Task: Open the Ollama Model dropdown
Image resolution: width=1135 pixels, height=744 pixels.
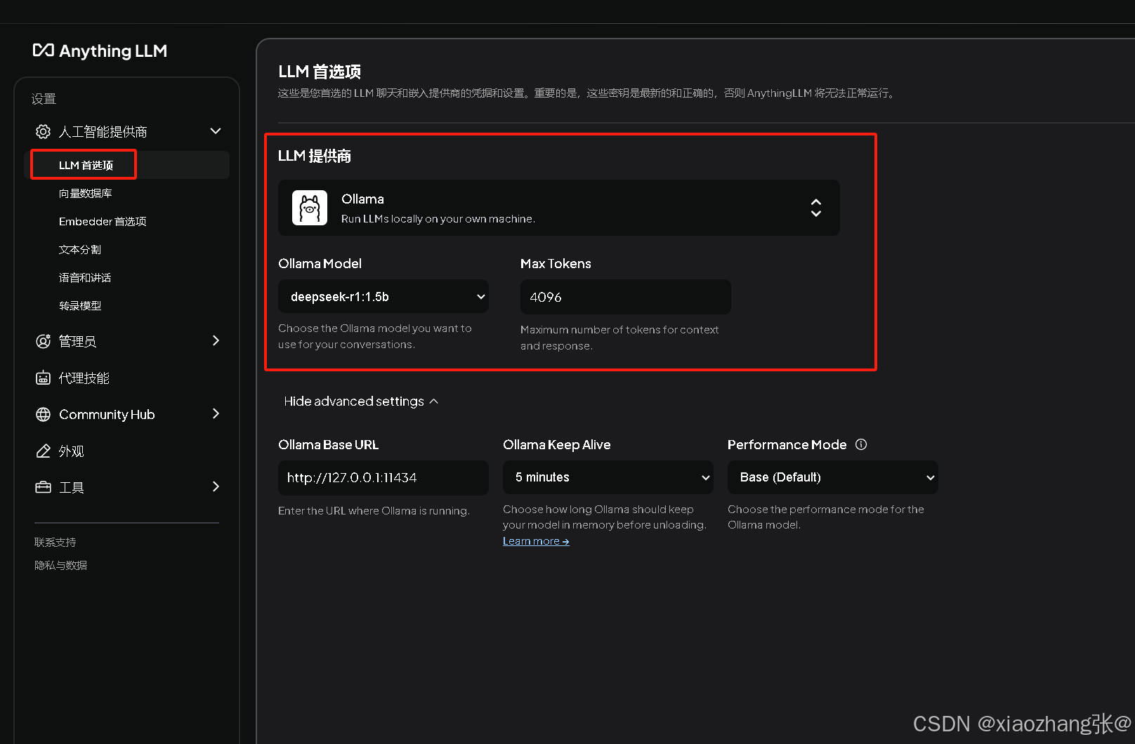Action: click(x=383, y=296)
